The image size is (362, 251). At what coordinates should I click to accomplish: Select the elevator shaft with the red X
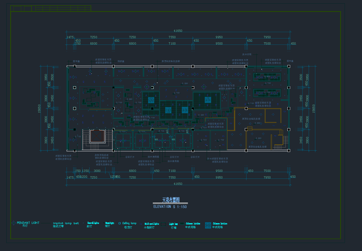point(98,136)
